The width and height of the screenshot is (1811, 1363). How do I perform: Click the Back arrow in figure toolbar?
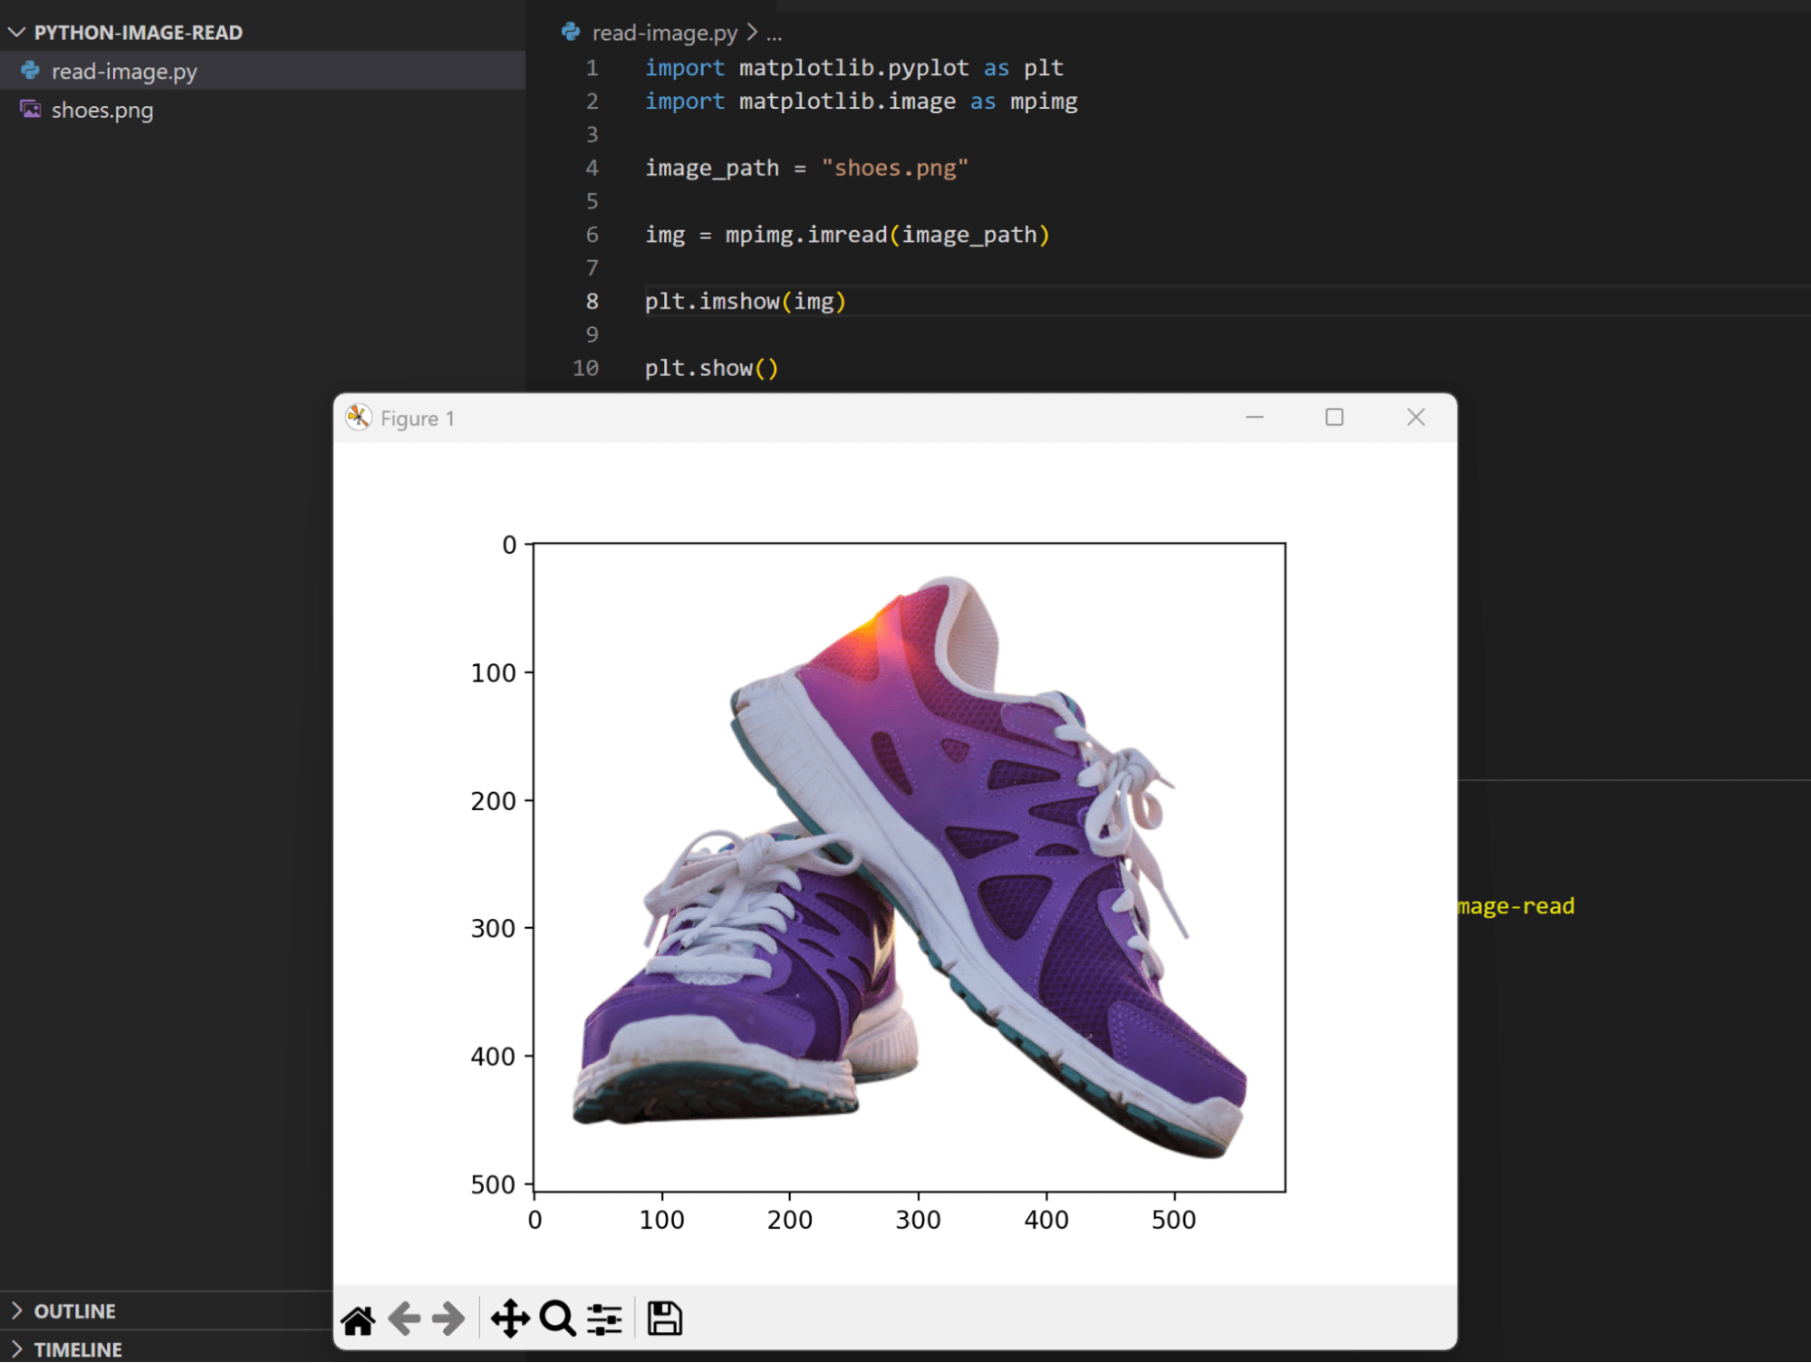coord(404,1319)
